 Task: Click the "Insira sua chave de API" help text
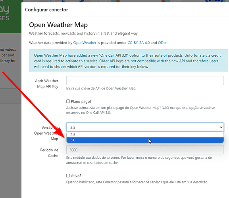click(x=101, y=88)
